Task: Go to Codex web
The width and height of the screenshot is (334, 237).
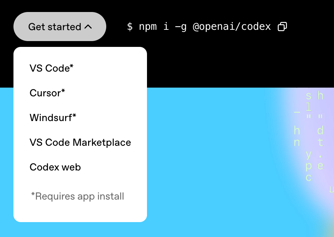Action: coord(55,167)
